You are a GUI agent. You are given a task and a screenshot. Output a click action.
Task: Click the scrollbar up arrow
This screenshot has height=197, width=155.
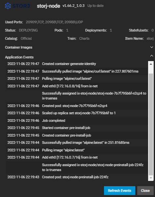(x=151, y=64)
